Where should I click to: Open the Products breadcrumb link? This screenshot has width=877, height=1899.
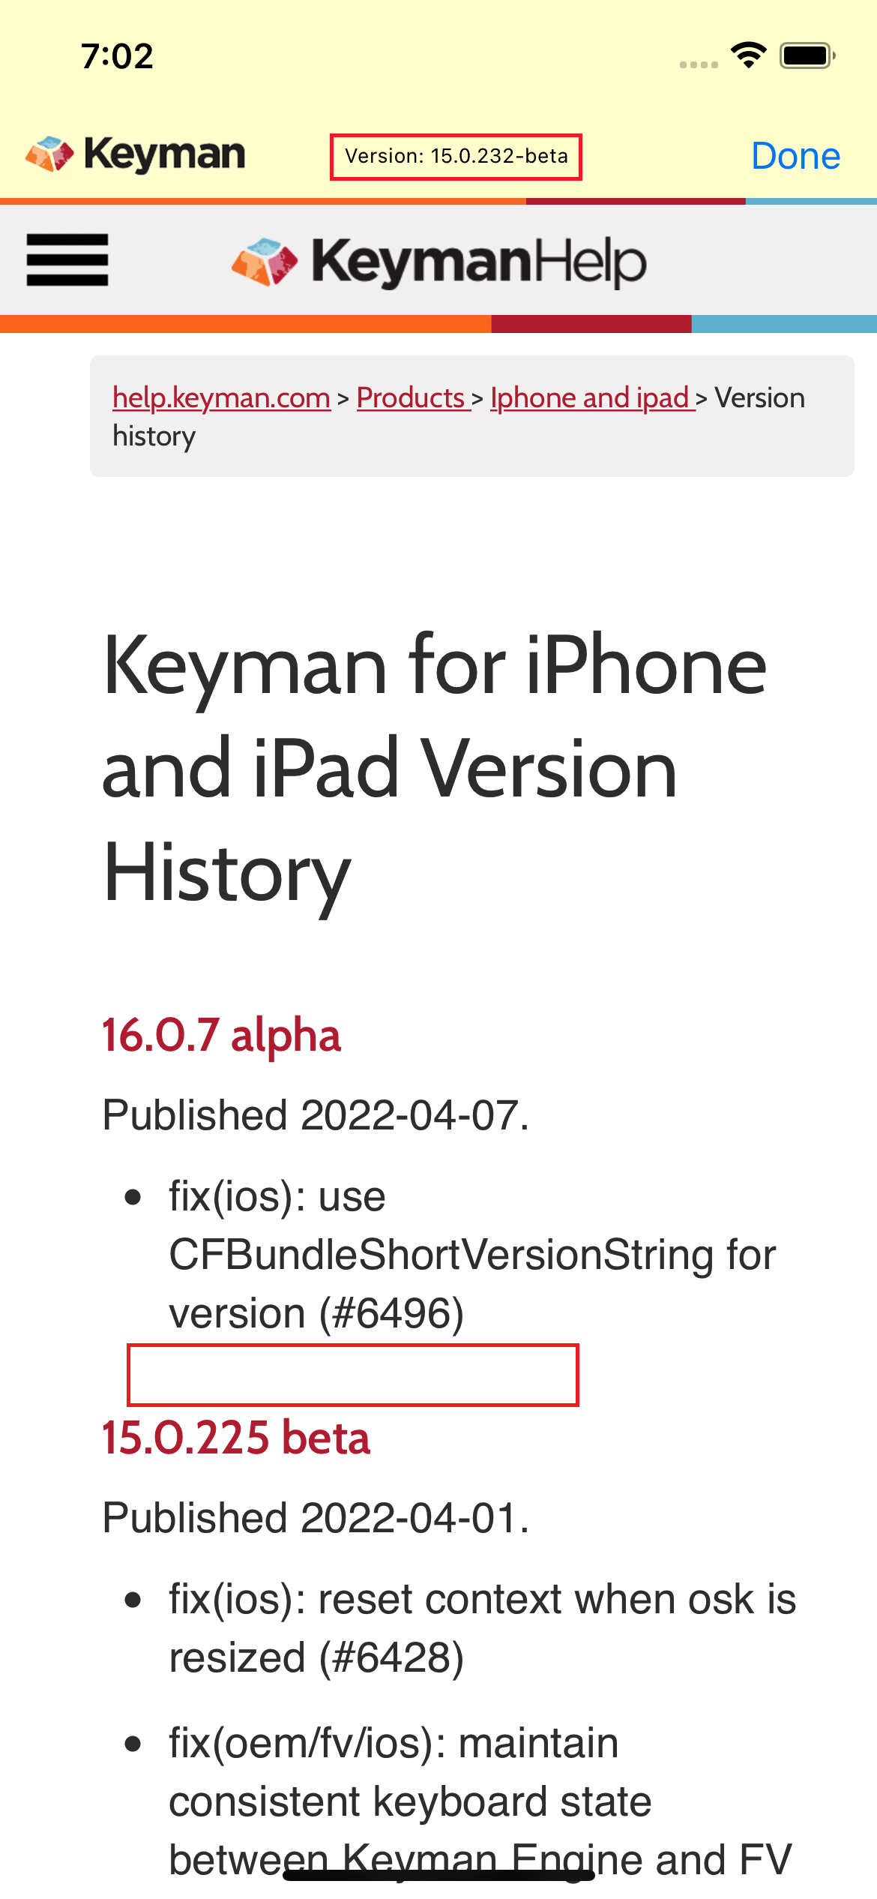(412, 397)
